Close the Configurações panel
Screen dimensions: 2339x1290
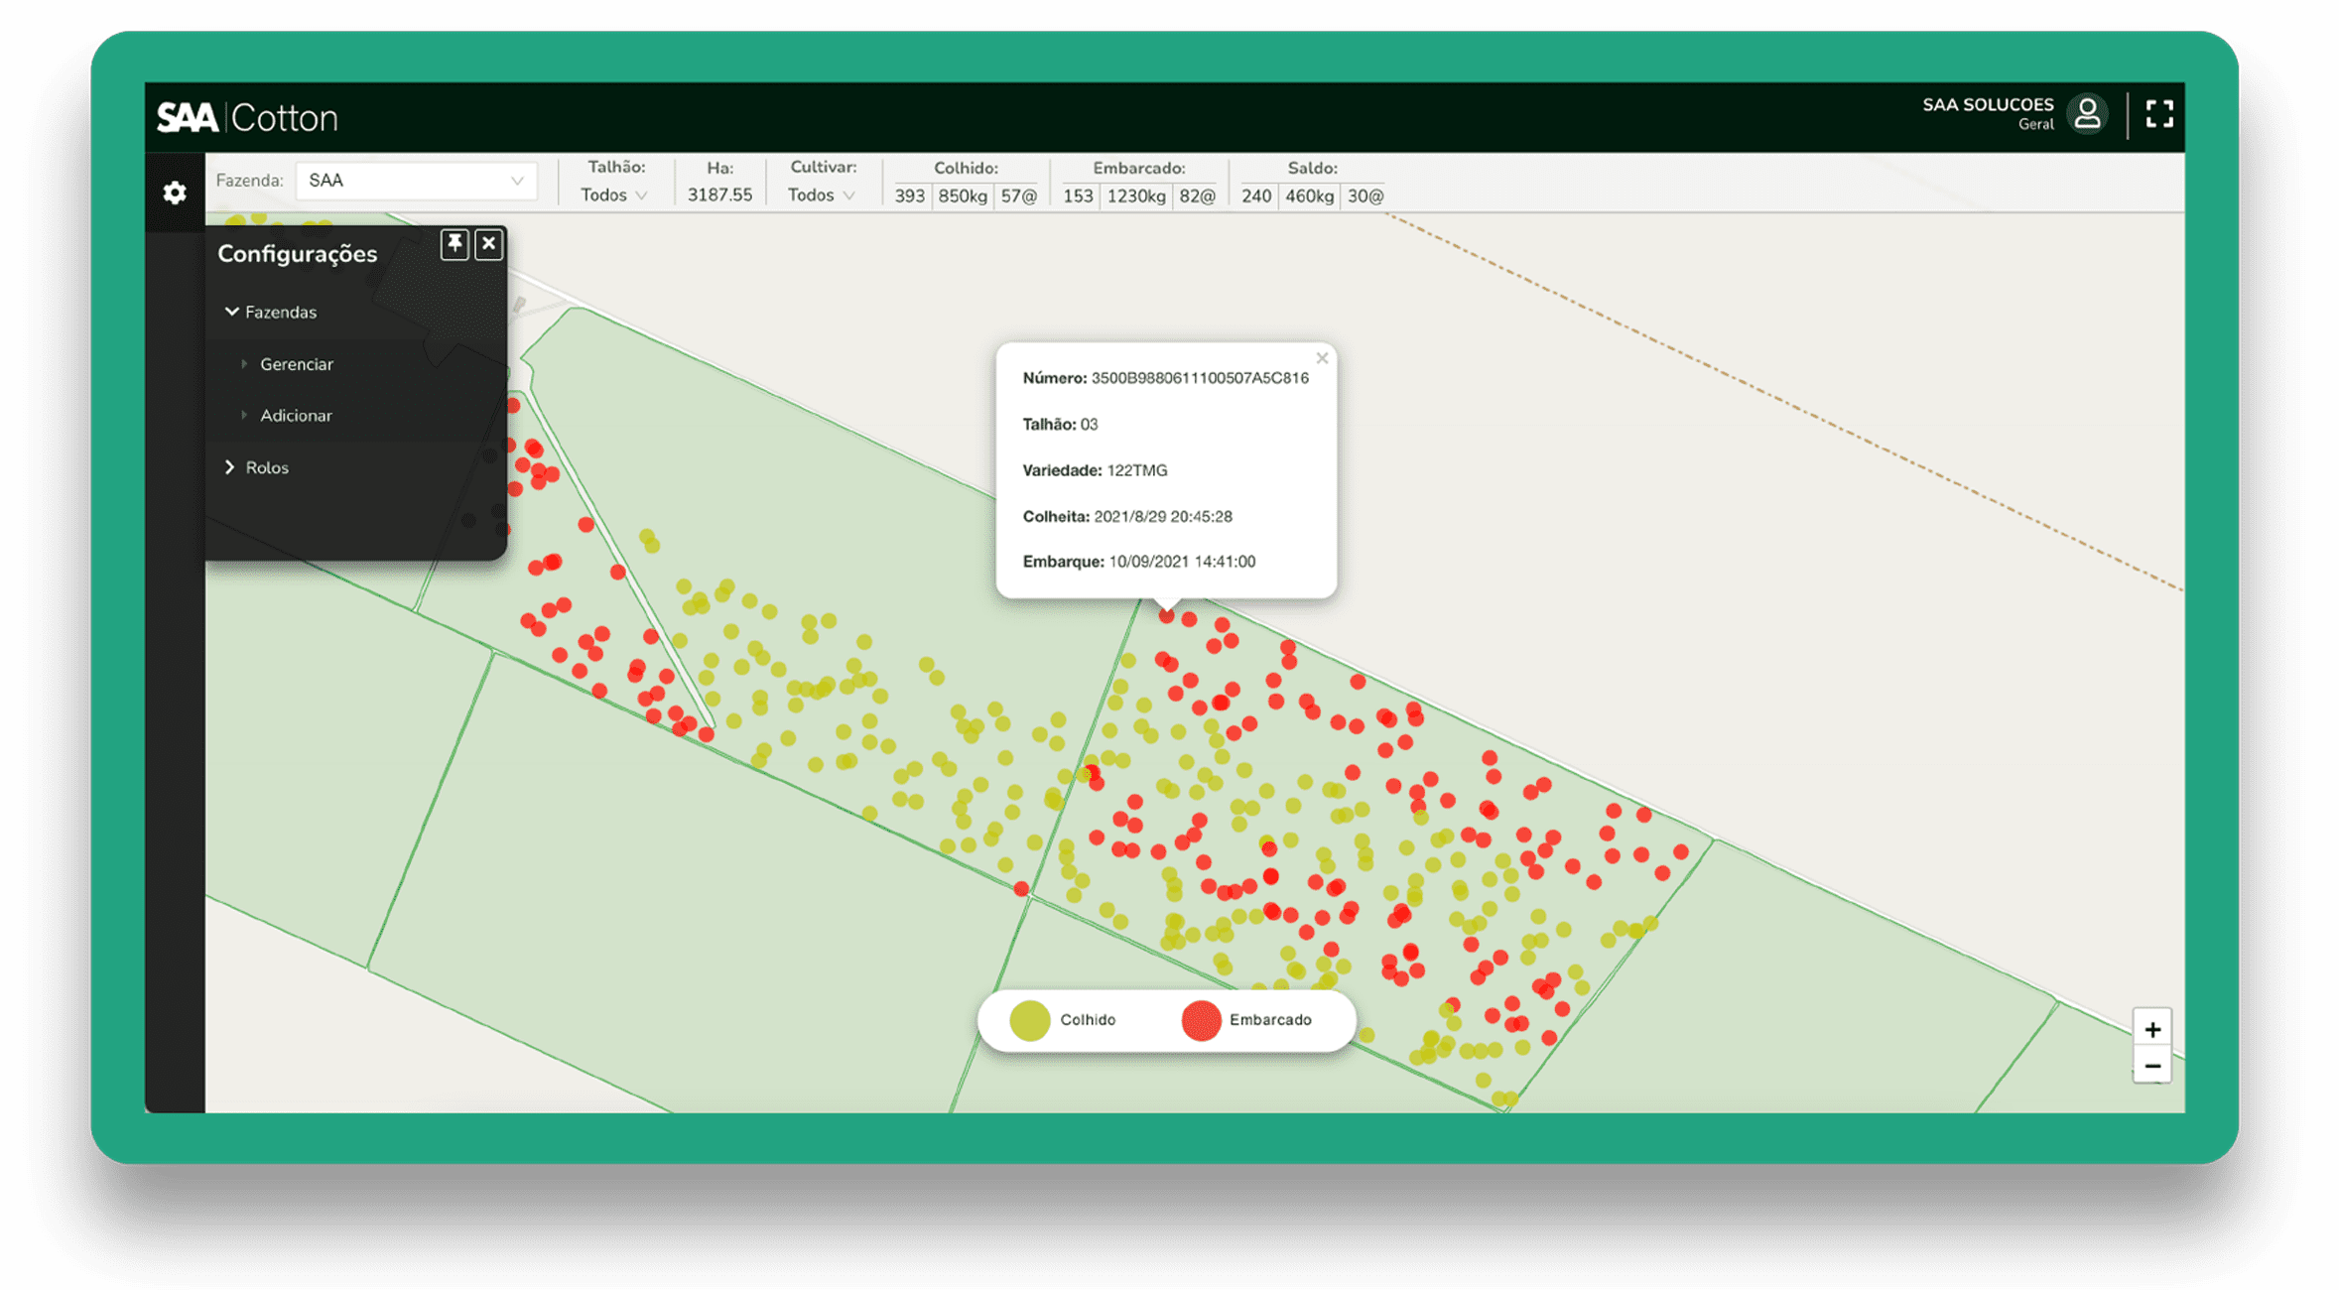(x=489, y=244)
